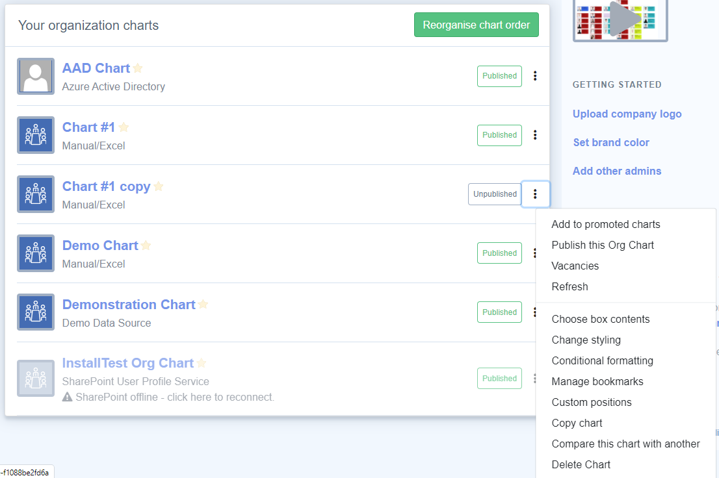719x478 pixels.
Task: Click Copy chart in context menu
Action: click(x=577, y=423)
